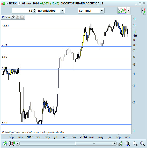Click the 12,33 horizontal line label
Screen dimensions: 147x148
point(5,26)
